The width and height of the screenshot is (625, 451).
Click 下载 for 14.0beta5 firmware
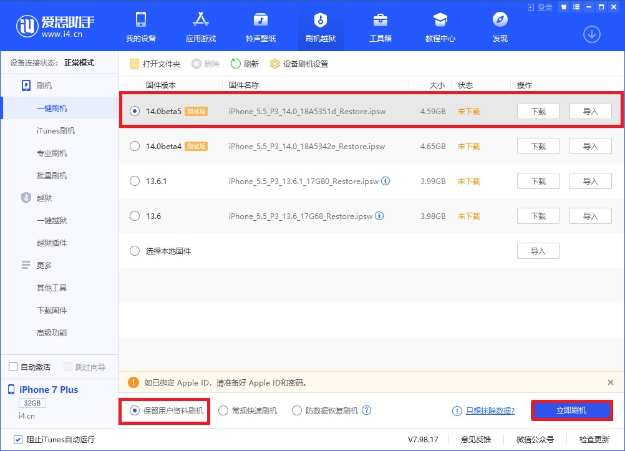538,111
